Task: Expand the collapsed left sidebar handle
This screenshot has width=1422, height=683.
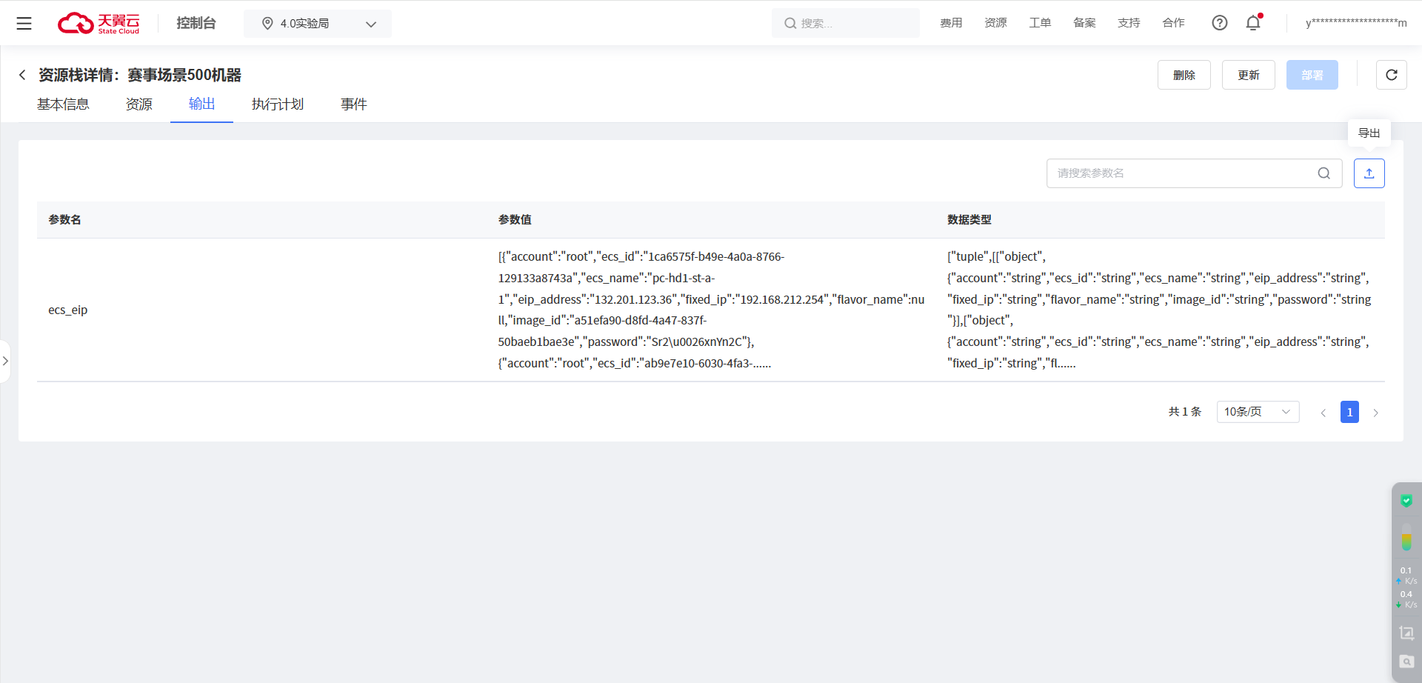Action: click(5, 361)
